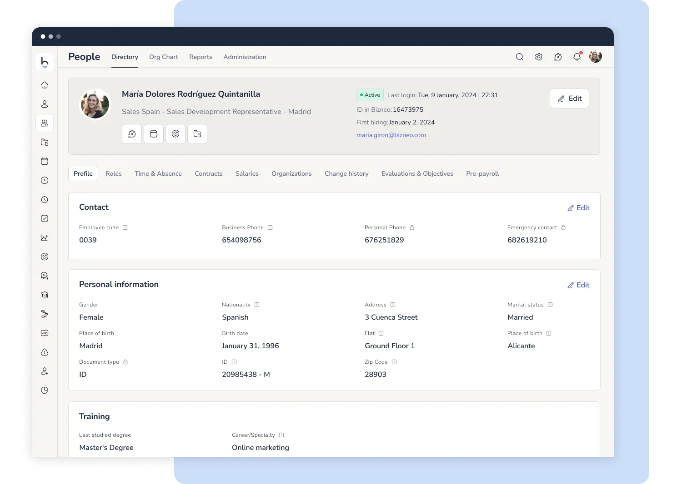This screenshot has width=682, height=484.
Task: Select the ID value 20985438 - M
Action: tap(246, 374)
